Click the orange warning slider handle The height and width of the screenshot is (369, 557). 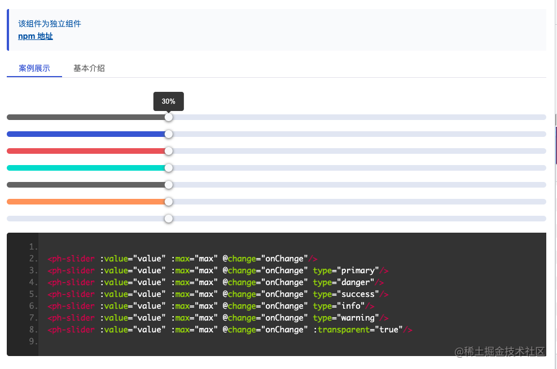coord(168,202)
